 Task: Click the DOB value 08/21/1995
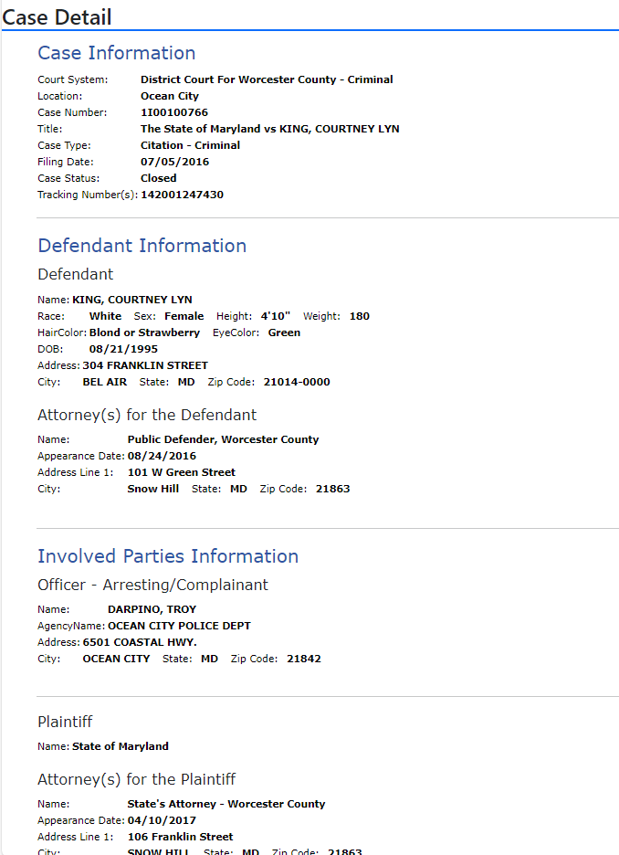click(x=123, y=349)
